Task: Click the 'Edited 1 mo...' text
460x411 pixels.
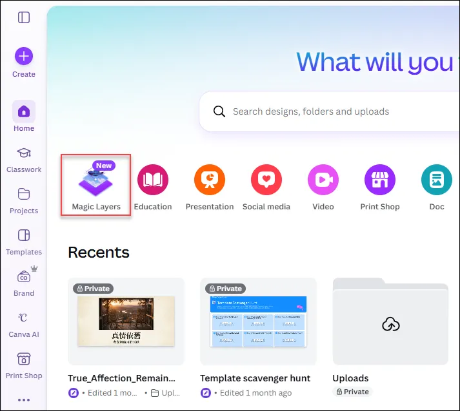Action: pyautogui.click(x=112, y=393)
